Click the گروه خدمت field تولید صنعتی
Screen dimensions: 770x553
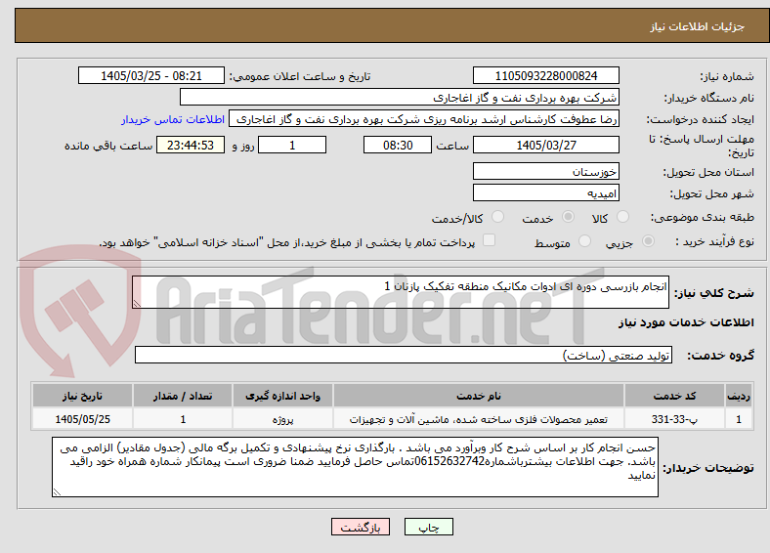pyautogui.click(x=404, y=355)
